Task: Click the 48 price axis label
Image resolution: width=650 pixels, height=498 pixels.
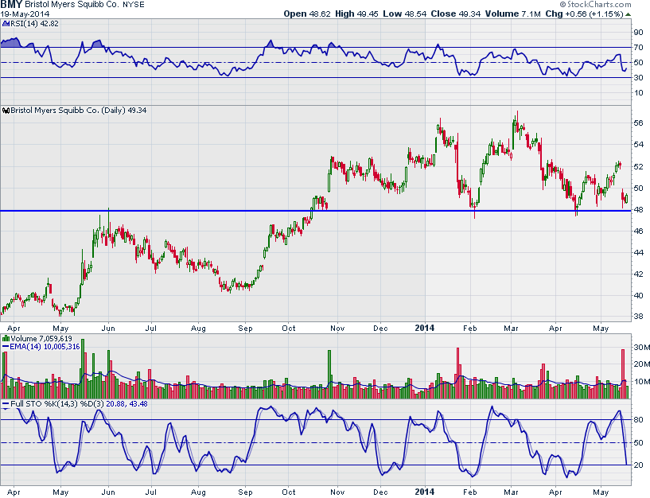Action: click(638, 209)
